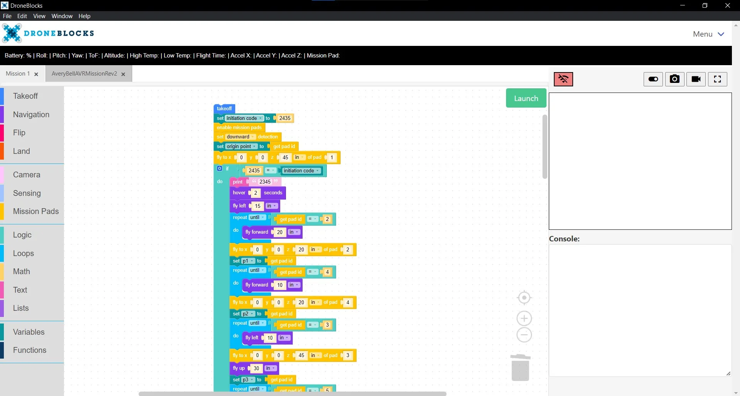Open the 'downward' detection dropdown
740x396 pixels.
click(240, 137)
